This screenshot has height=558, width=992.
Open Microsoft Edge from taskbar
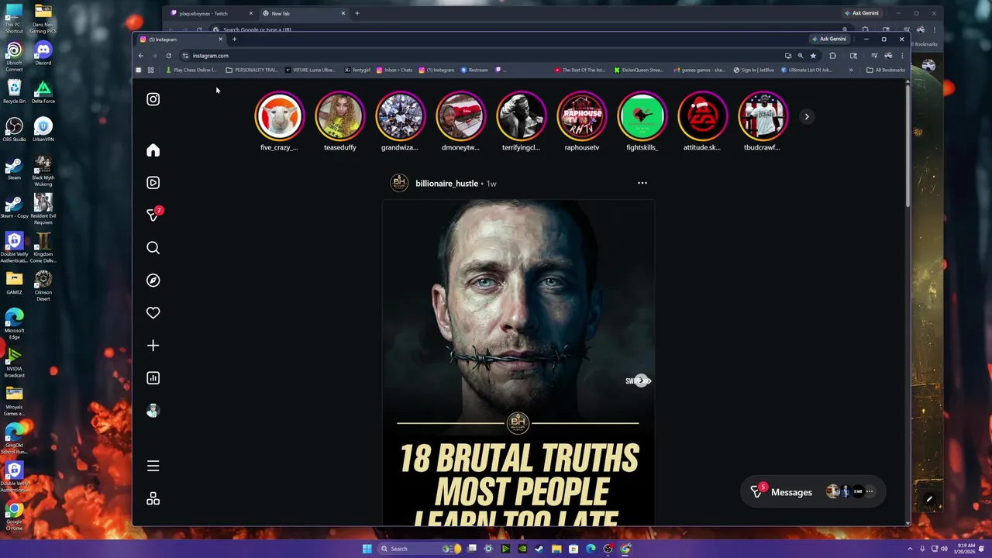click(591, 549)
